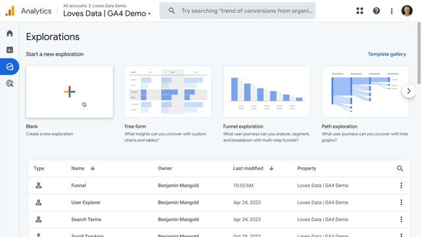Open the Reports sidebar icon
Image resolution: width=421 pixels, height=237 pixels.
point(10,50)
